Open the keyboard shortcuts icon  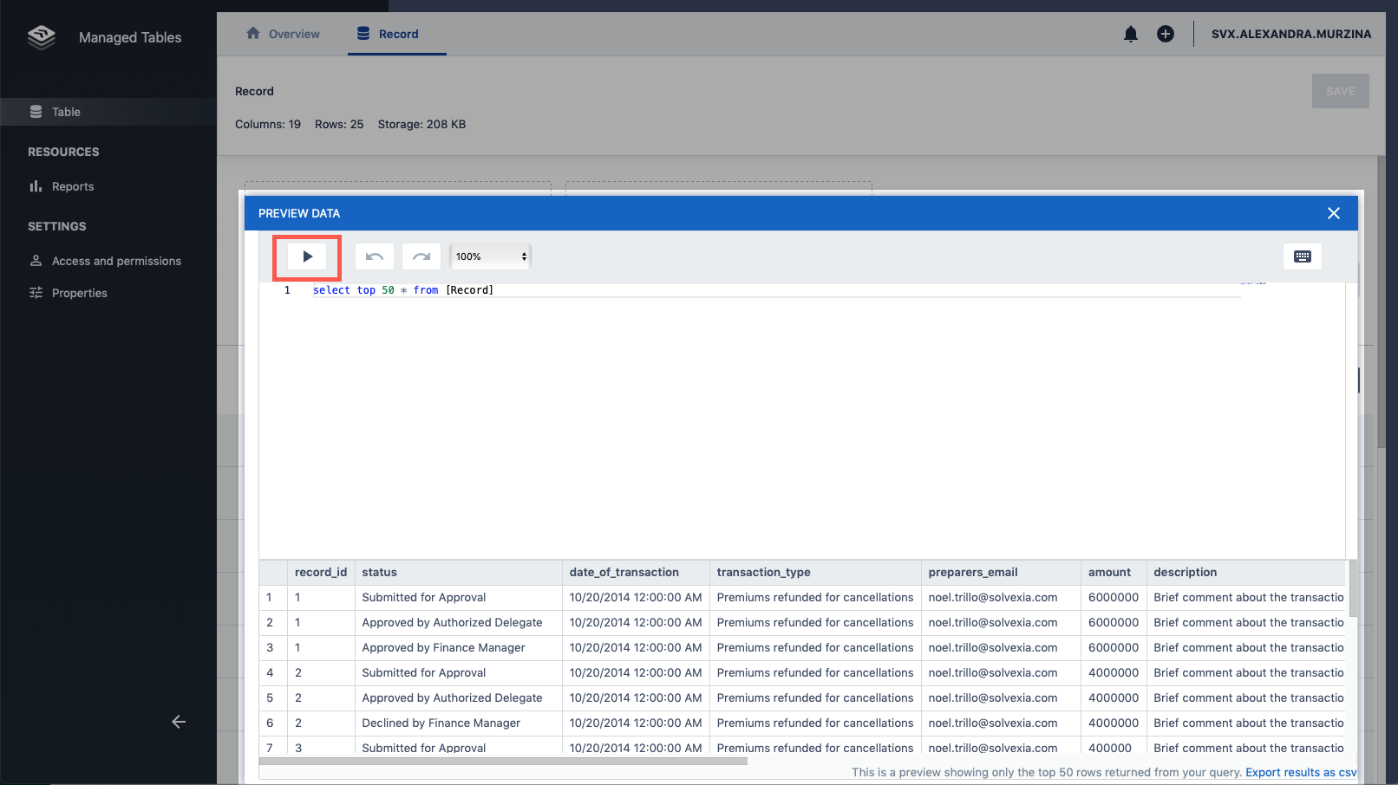click(x=1302, y=256)
